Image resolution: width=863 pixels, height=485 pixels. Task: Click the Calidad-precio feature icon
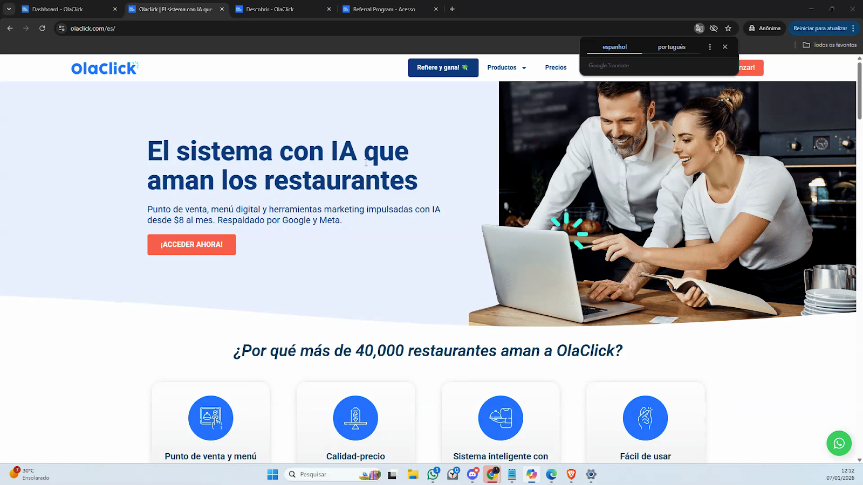point(355,418)
